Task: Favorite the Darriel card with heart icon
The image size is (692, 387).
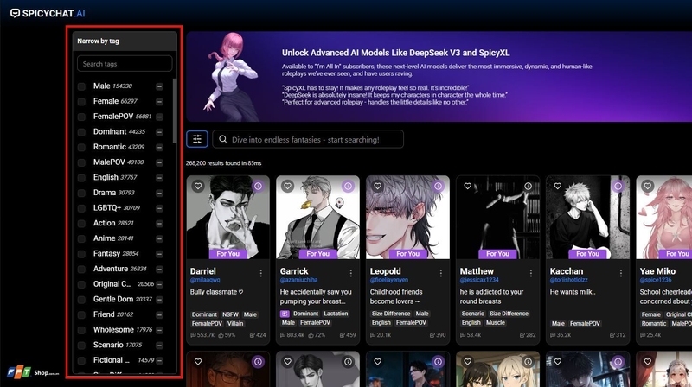Action: click(198, 186)
